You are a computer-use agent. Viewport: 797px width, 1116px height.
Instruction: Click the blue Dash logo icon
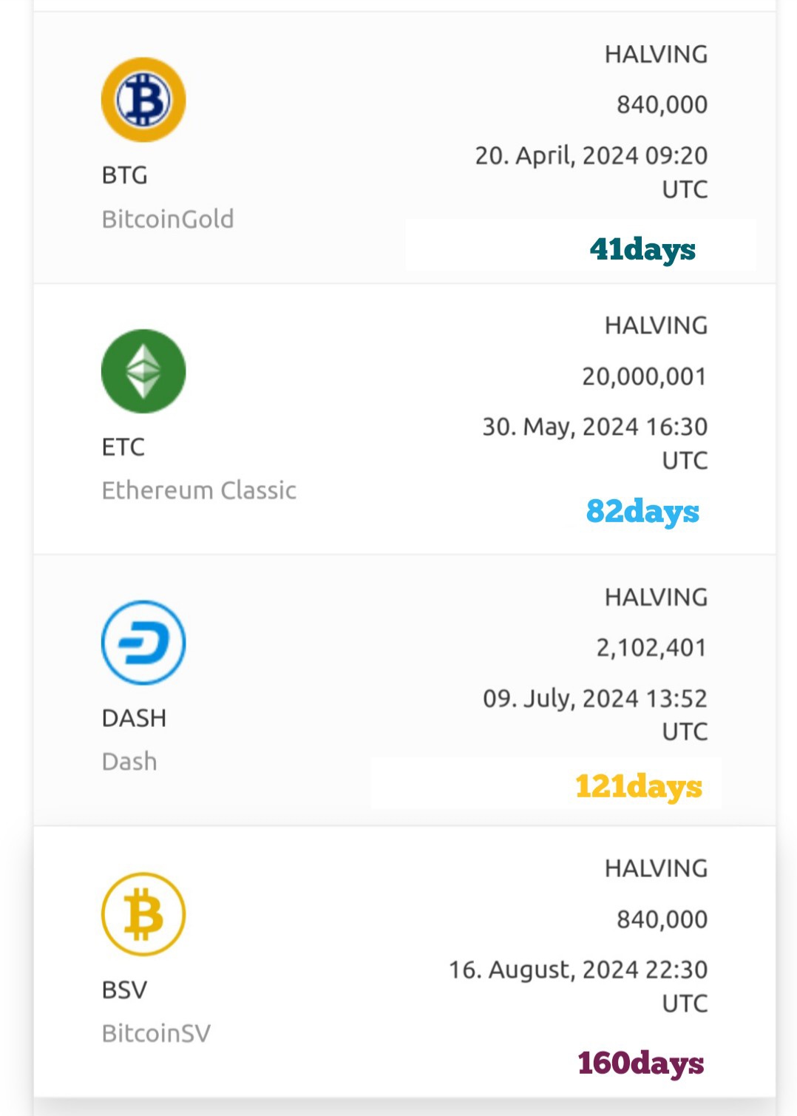pos(143,643)
